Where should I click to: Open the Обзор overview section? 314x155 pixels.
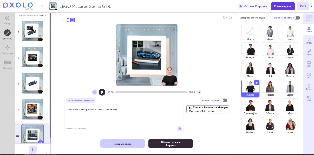[x=7, y=20]
